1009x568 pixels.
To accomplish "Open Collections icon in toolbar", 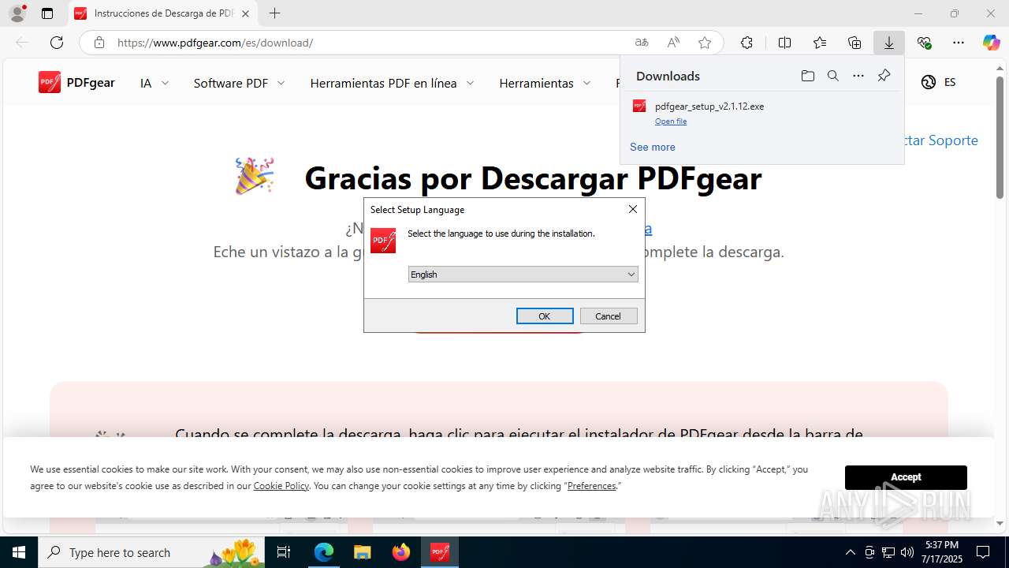I will pos(854,43).
